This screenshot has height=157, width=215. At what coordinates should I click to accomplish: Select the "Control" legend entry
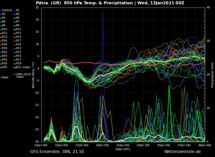click(x=6, y=10)
